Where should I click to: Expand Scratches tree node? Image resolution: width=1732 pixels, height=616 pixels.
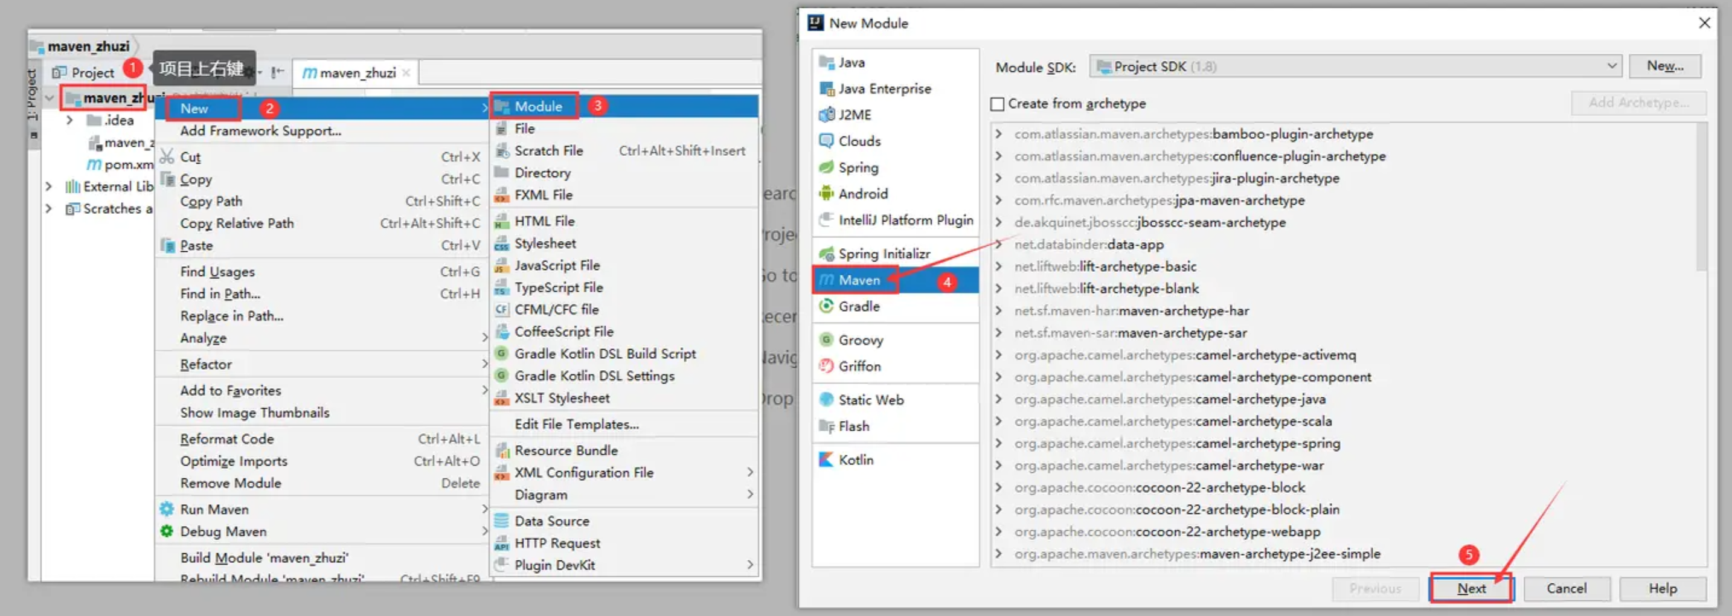pos(48,208)
